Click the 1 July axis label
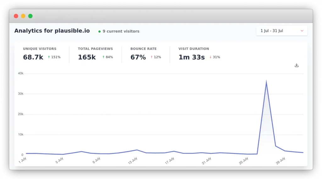The height and width of the screenshot is (179, 322). pos(22,160)
